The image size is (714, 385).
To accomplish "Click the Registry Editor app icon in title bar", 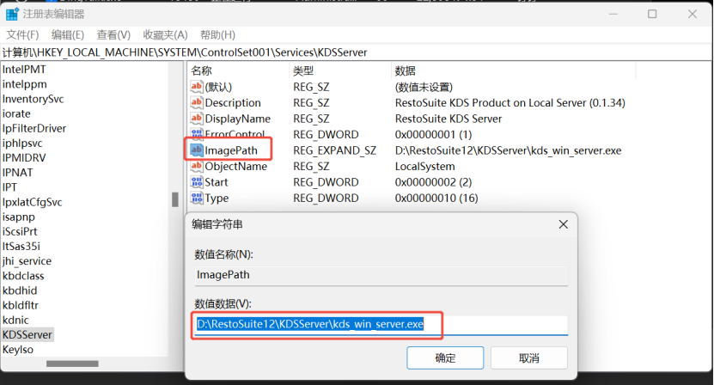I will tap(13, 14).
